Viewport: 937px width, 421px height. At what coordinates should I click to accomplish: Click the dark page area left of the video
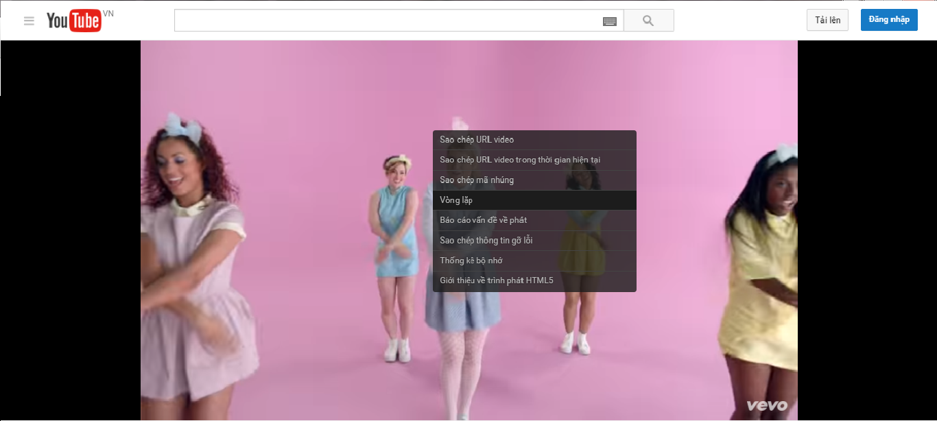click(x=69, y=206)
